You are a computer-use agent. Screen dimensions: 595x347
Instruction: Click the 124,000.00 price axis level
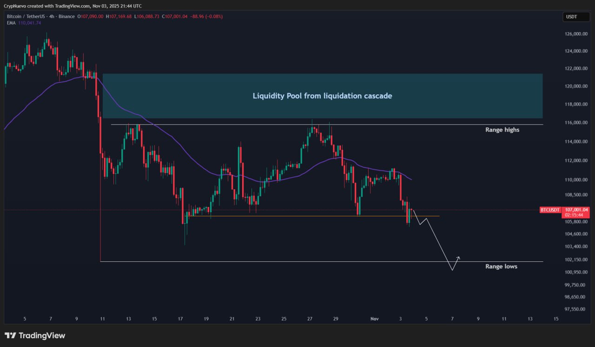click(576, 51)
